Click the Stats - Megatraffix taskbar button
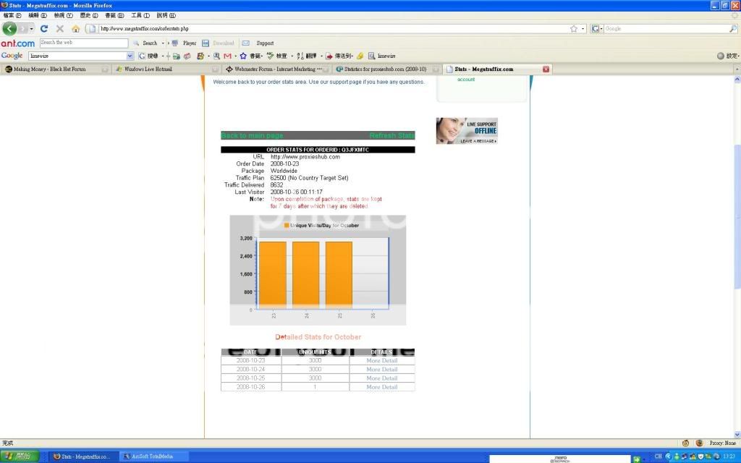 pyautogui.click(x=82, y=456)
